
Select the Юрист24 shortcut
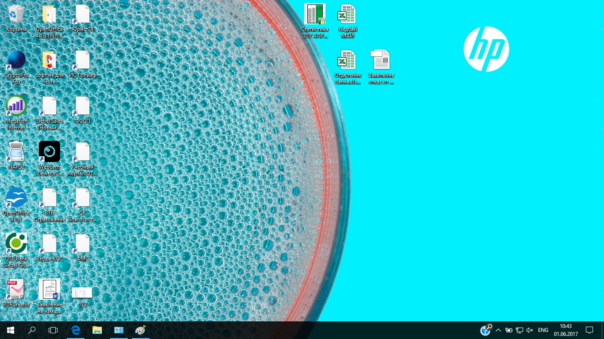(83, 15)
